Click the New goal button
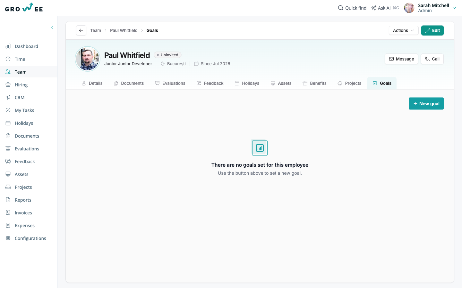 (x=426, y=103)
